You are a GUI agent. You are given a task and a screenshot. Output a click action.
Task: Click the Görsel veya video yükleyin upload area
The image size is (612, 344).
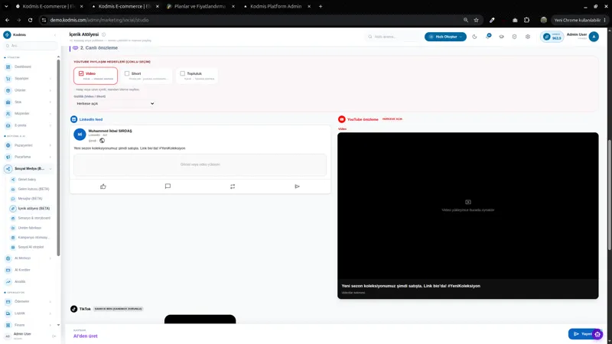(200, 164)
